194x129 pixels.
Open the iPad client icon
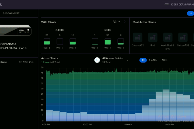pos(153,37)
